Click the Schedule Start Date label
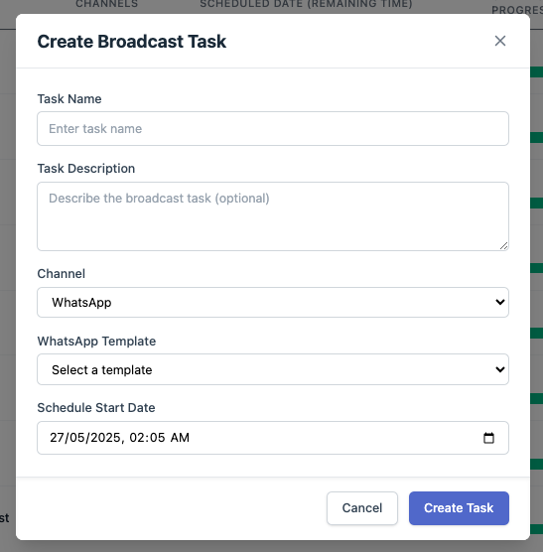The width and height of the screenshot is (543, 552). click(x=96, y=408)
